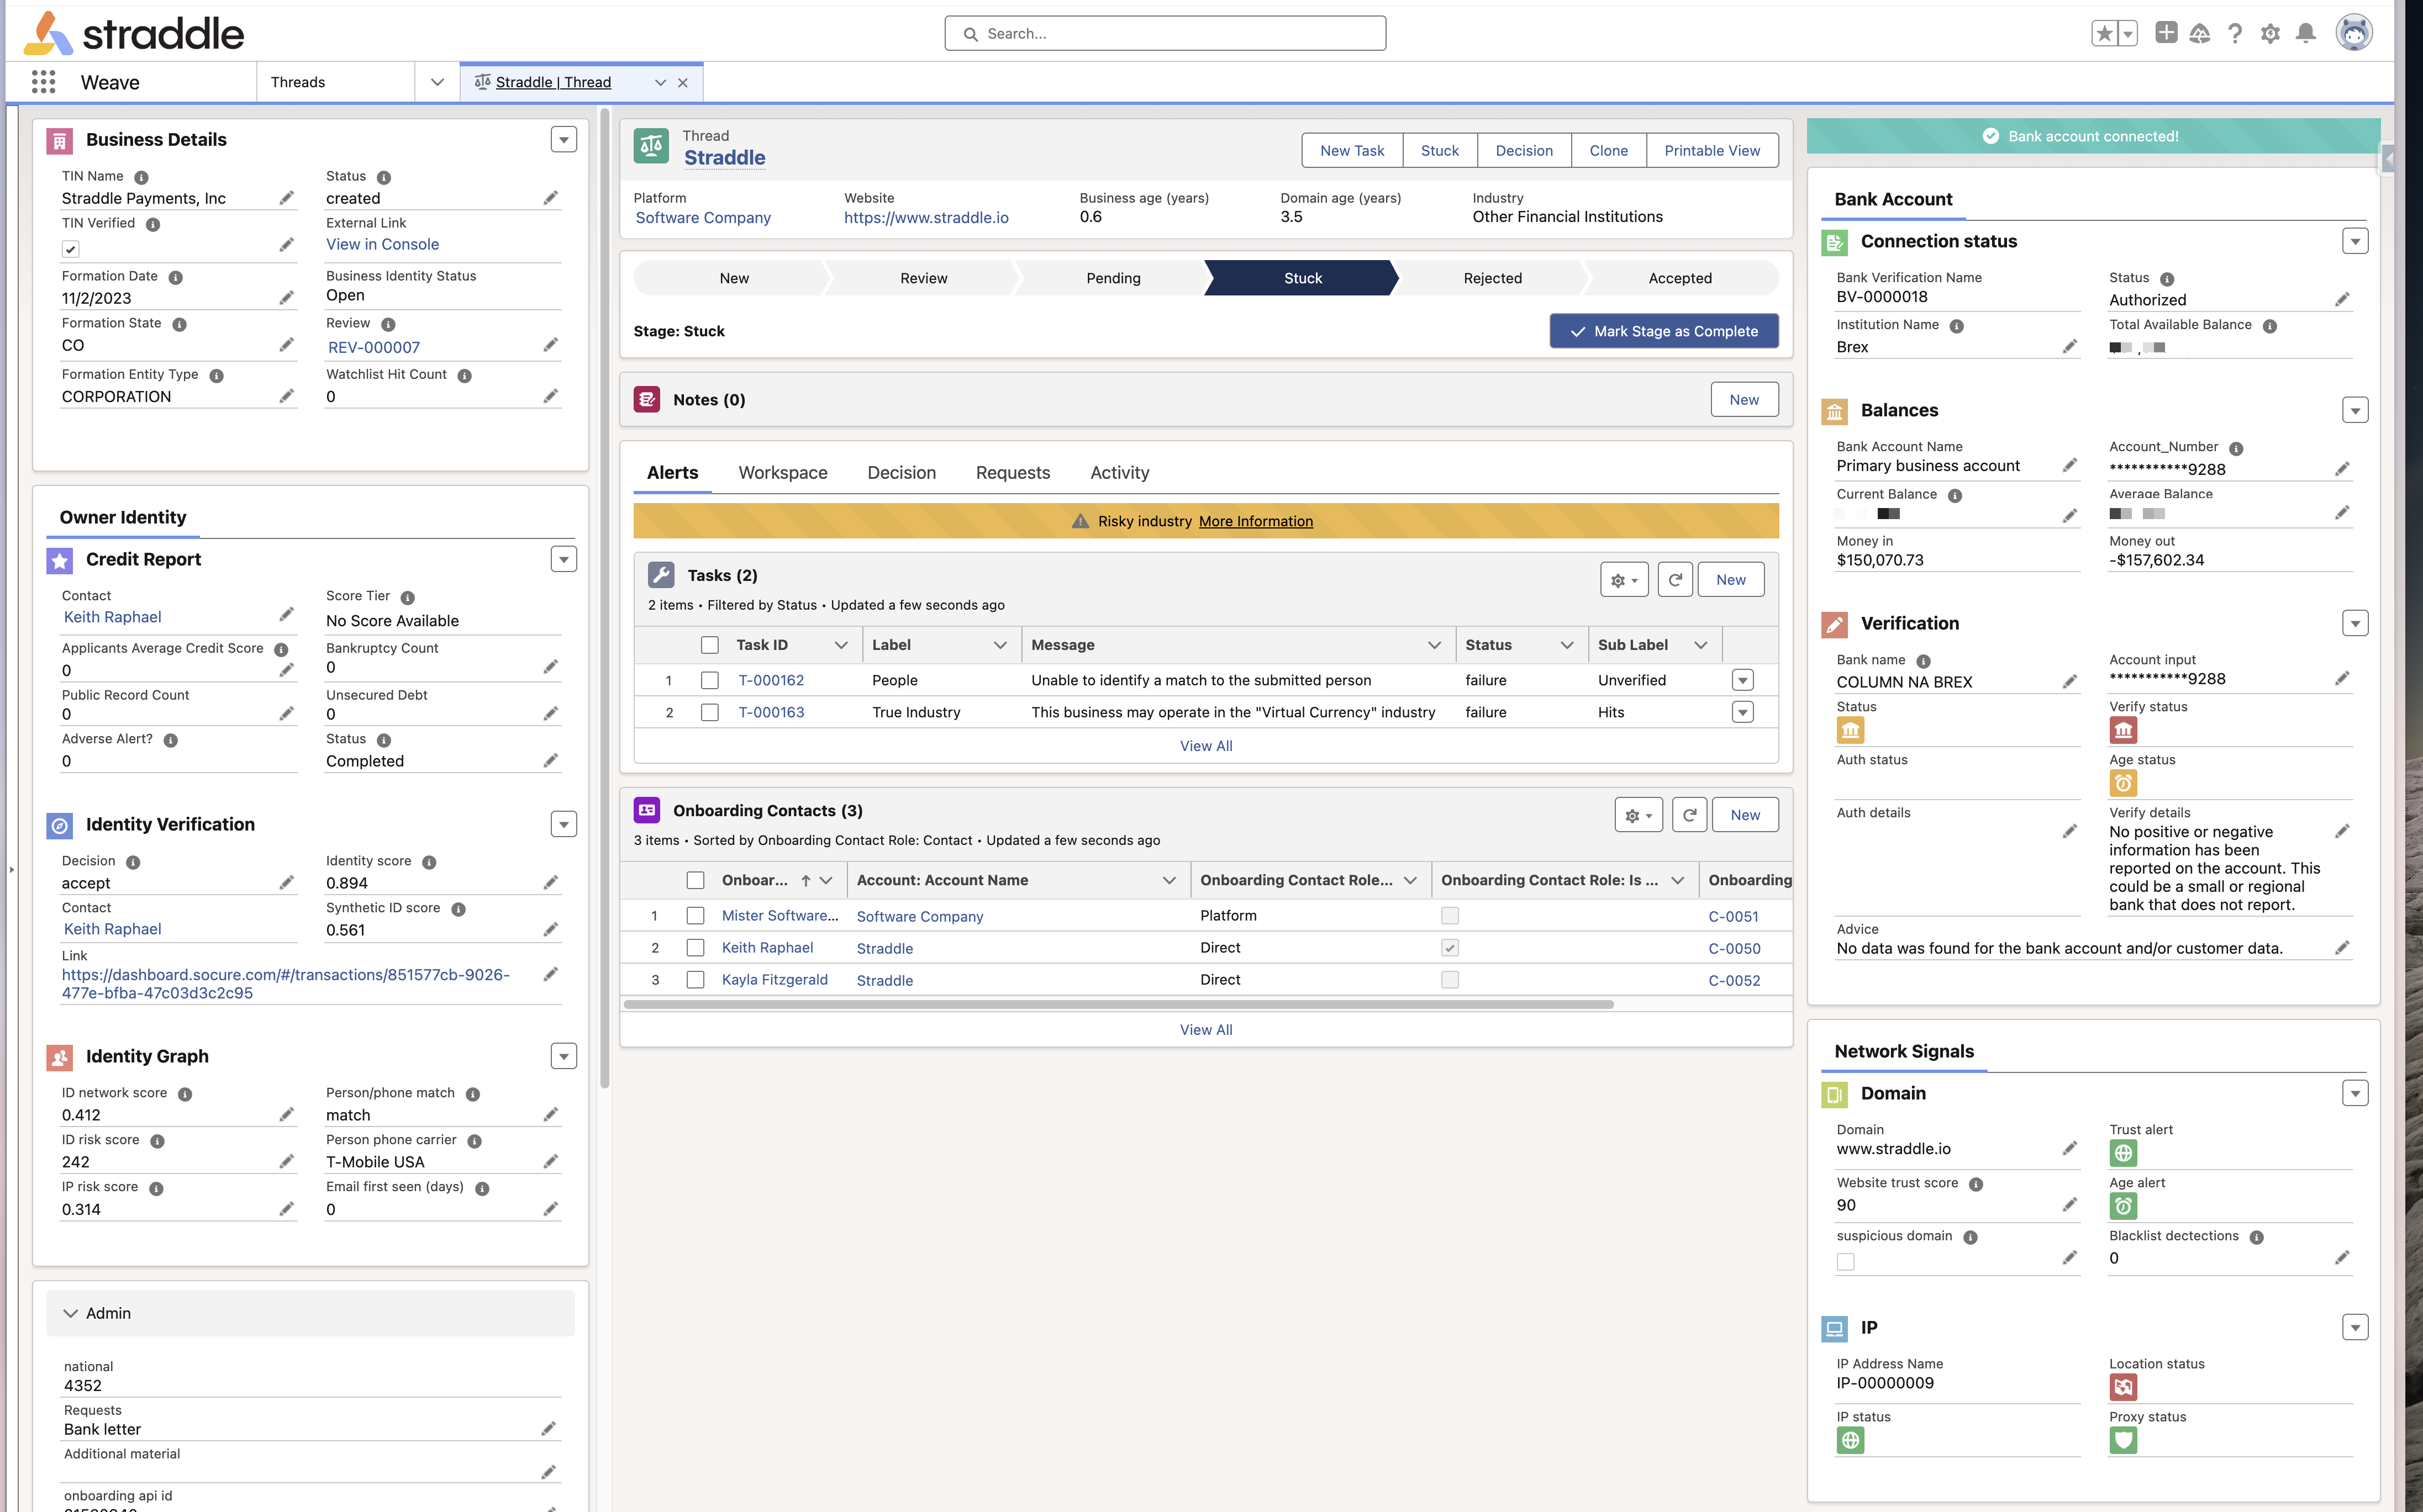The width and height of the screenshot is (2423, 1512).
Task: Open the Setup gear icon
Action: tap(2271, 33)
